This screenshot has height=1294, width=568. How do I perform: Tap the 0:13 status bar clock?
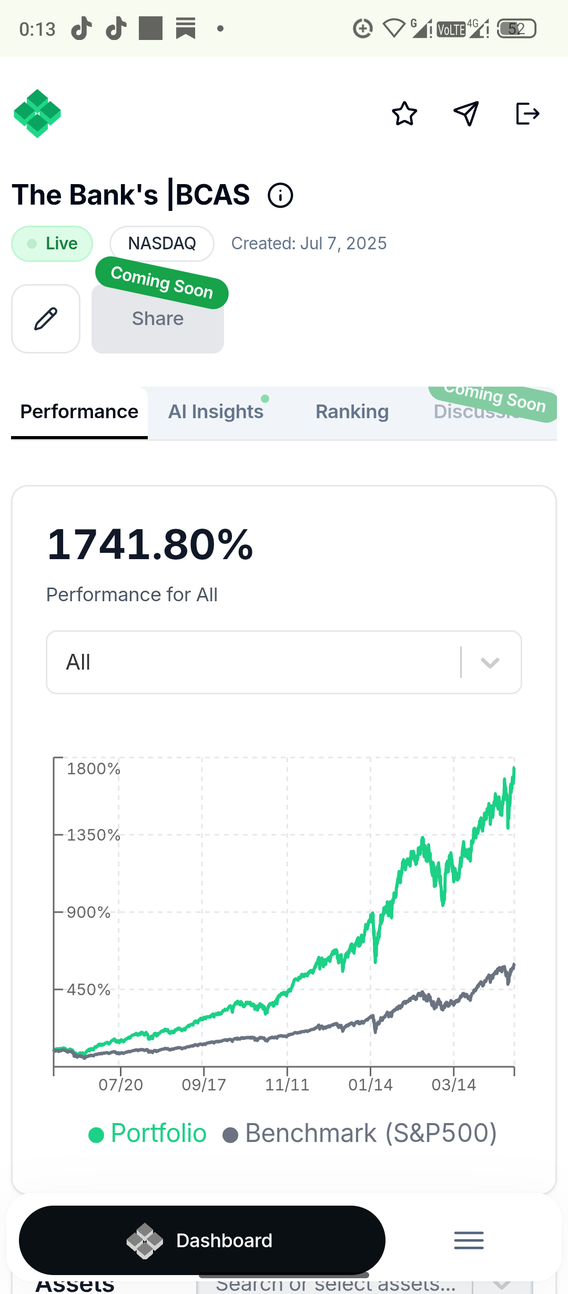37,29
